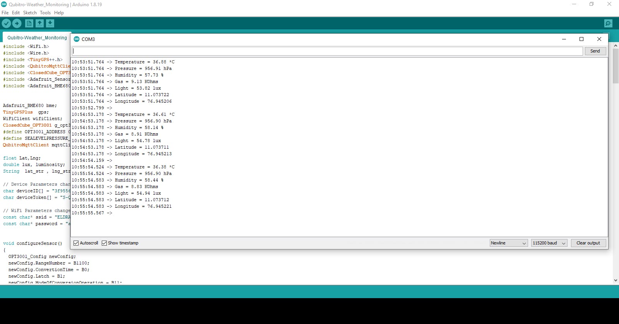Click the Verify sketch checkmark icon
The width and height of the screenshot is (619, 324).
6,24
